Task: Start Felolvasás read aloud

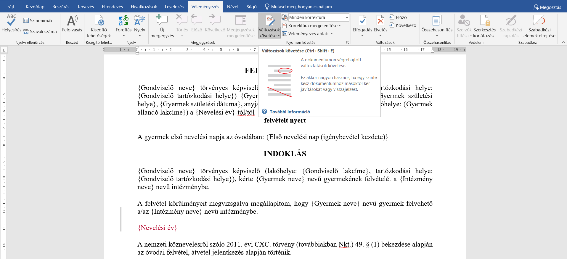Action: 72,24
